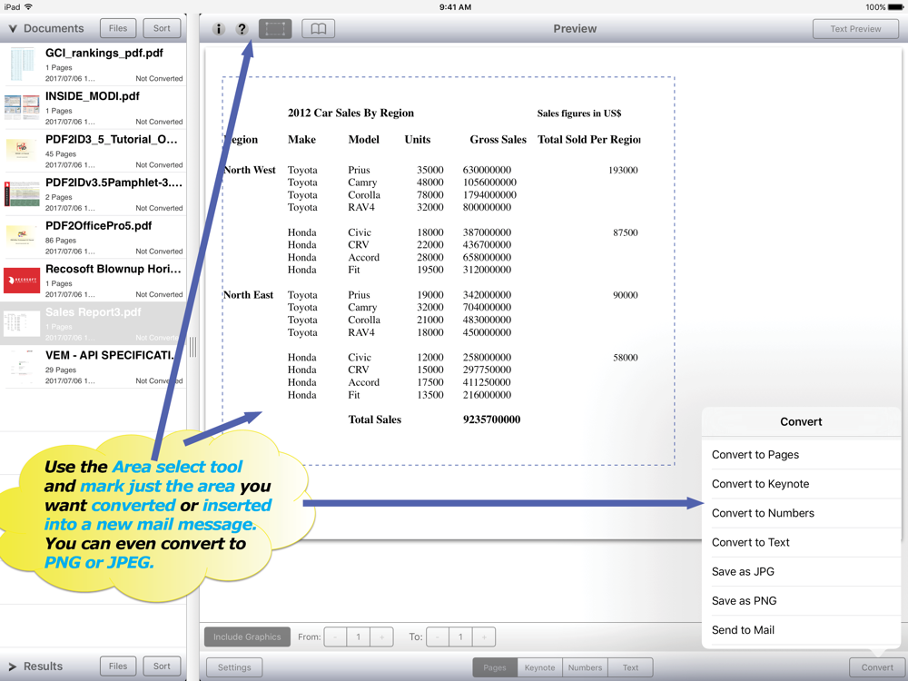Choose Convert to Keynote
908x681 pixels.
[802, 484]
